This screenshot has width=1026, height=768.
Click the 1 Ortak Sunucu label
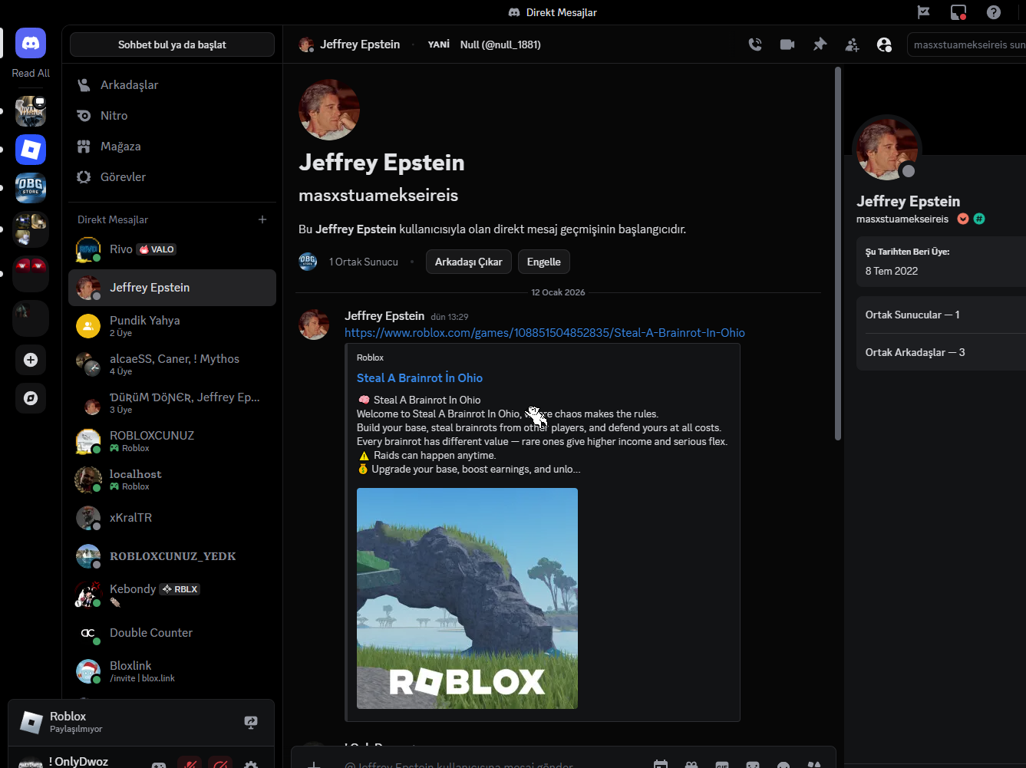pos(364,262)
